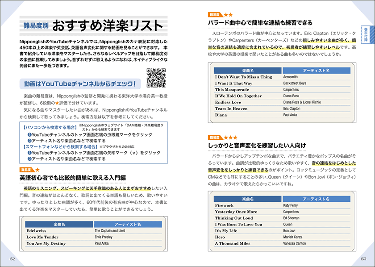Click Queen in the I Was Born To Love You row
The height and width of the screenshot is (267, 375).
[x=287, y=225]
